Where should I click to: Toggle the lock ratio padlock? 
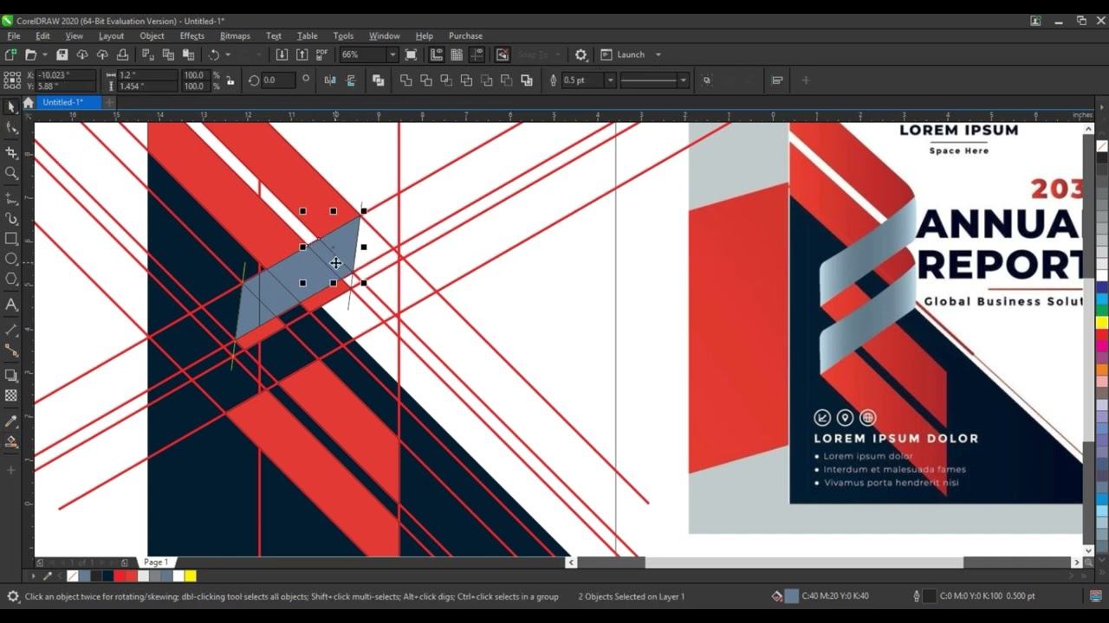tap(230, 80)
